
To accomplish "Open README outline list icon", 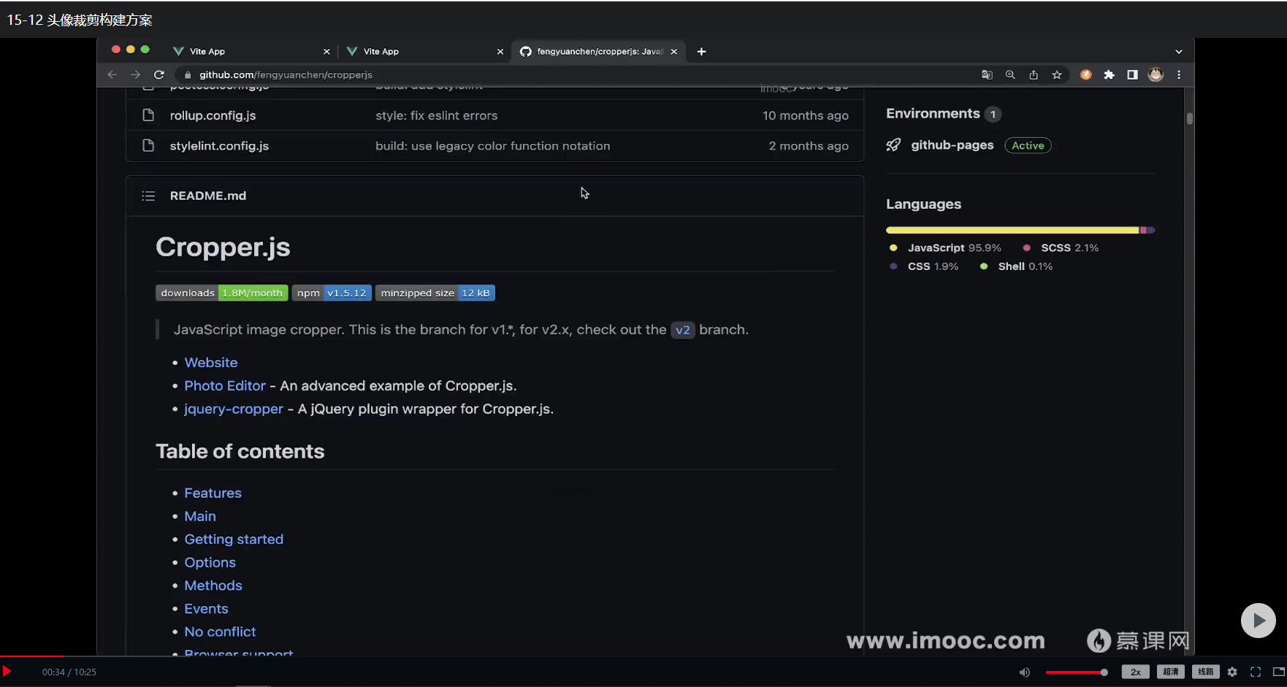I will (x=148, y=196).
